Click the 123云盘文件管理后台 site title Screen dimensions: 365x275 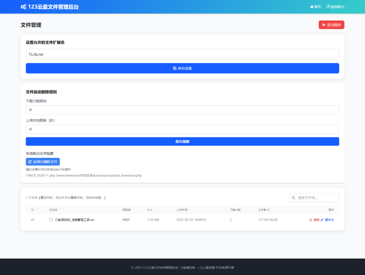pos(53,7)
